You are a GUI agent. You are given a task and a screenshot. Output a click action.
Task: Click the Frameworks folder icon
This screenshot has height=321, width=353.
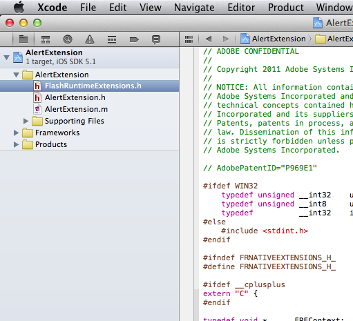[x=28, y=133]
